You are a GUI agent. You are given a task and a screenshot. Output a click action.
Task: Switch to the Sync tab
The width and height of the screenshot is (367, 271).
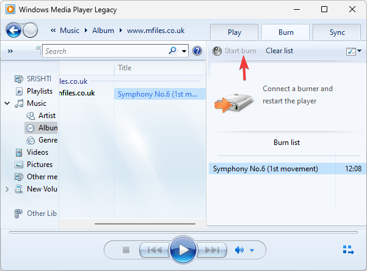pyautogui.click(x=337, y=32)
